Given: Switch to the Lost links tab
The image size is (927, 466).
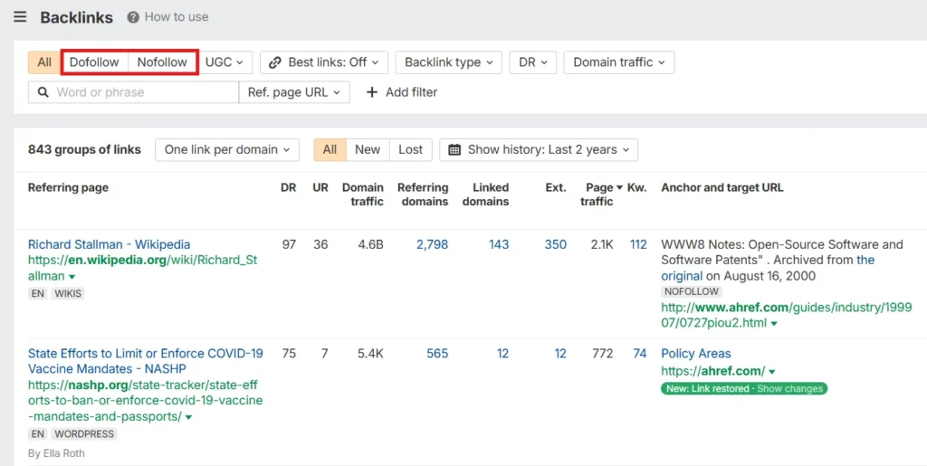Looking at the screenshot, I should click(x=410, y=150).
